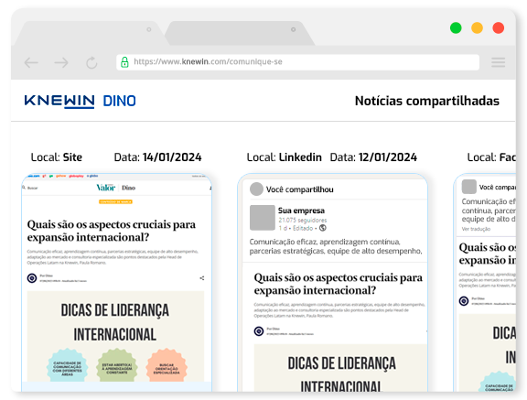Image resolution: width=527 pixels, height=400 pixels.
Task: Click Ver tradução on Facebook card
Action: [476, 229]
